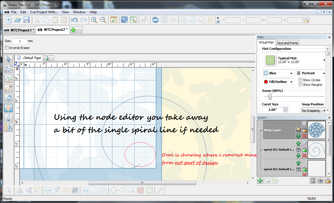Viewport: 334px width, 203px height.
Task: Click the Zoom In magnifier icon
Action: point(94,20)
